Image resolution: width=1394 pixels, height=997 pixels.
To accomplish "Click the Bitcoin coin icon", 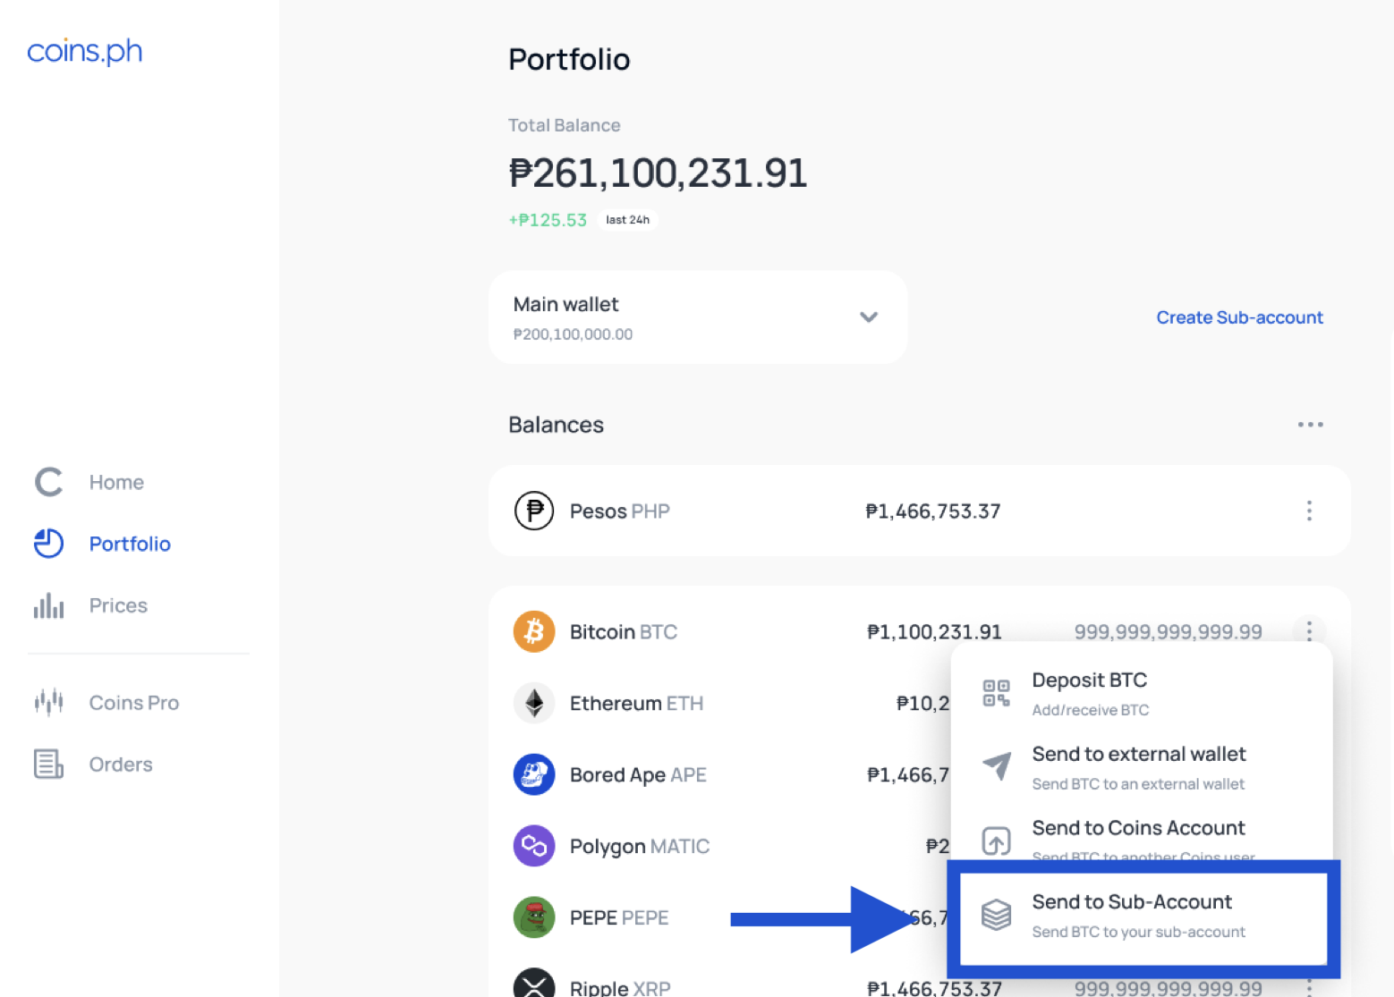I will 534,632.
